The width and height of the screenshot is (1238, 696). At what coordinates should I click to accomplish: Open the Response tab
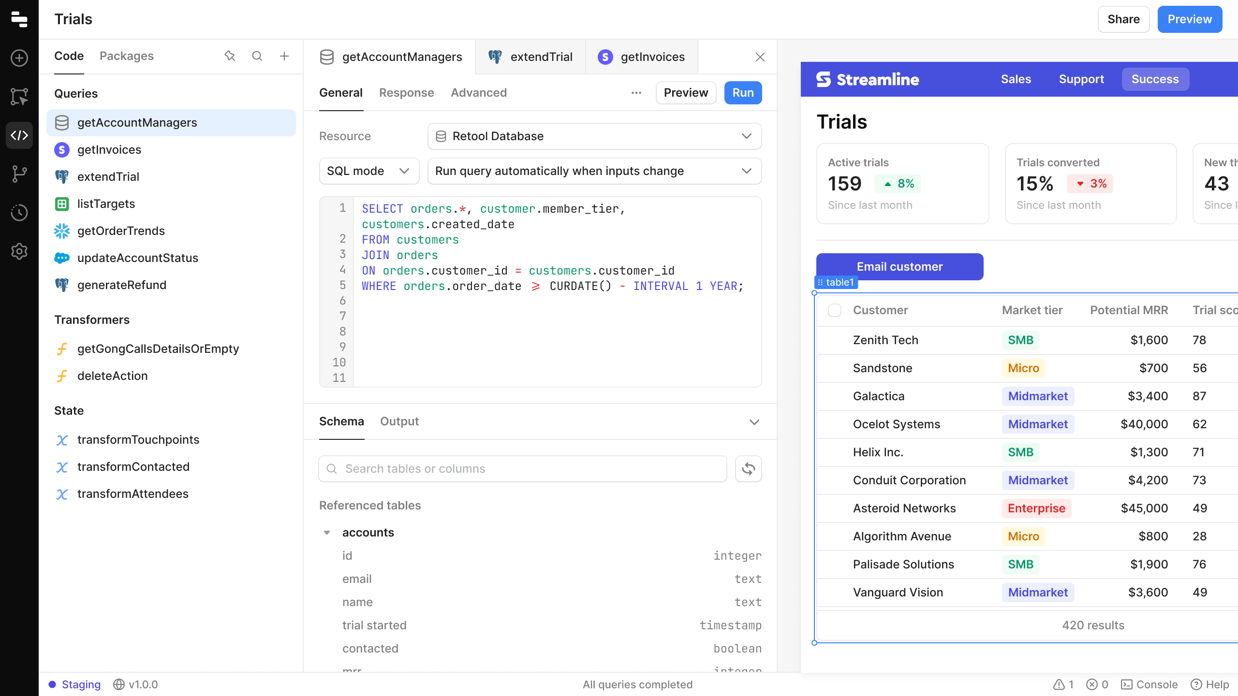(407, 93)
